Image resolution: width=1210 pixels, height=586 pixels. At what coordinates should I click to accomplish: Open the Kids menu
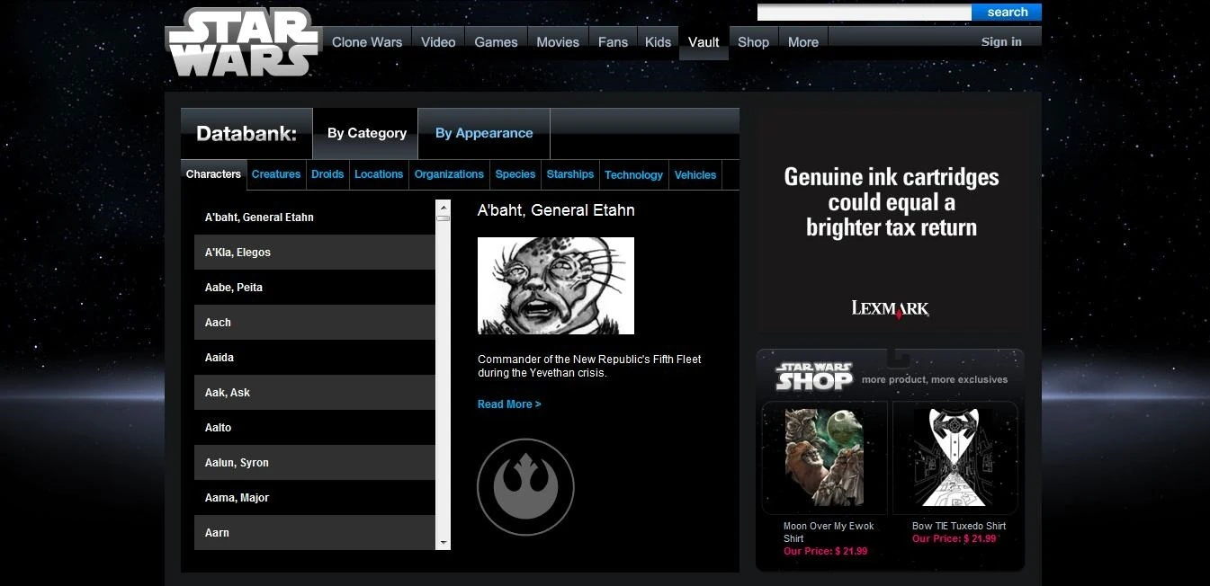pyautogui.click(x=658, y=42)
